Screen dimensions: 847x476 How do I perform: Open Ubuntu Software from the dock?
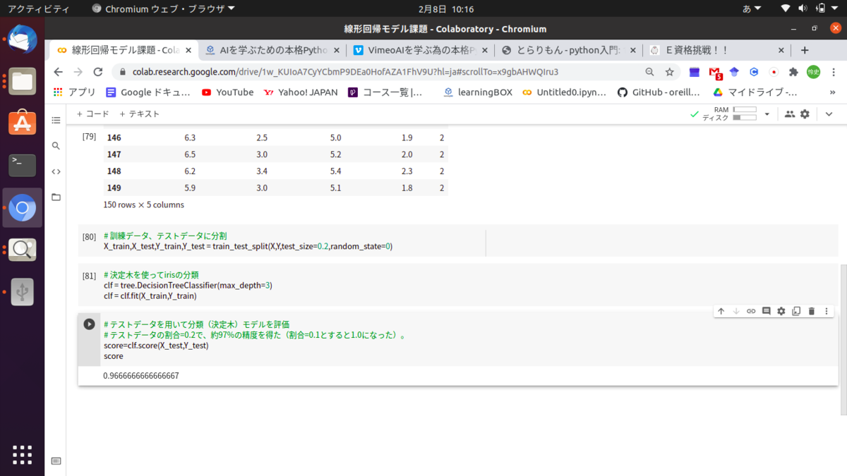point(23,123)
